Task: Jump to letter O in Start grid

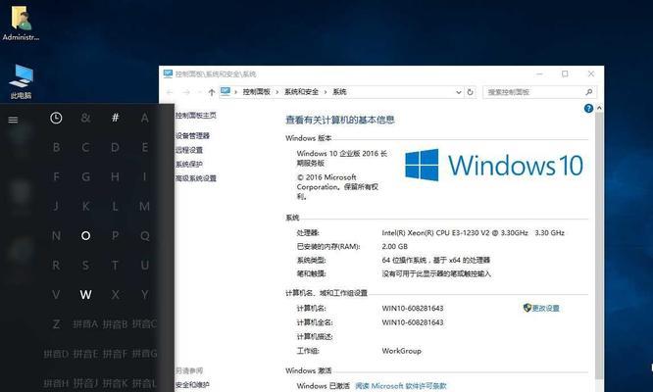Action: pyautogui.click(x=85, y=236)
